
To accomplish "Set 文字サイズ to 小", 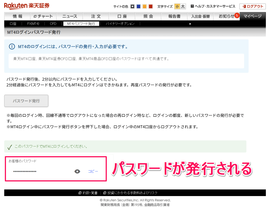I will coord(177,6).
